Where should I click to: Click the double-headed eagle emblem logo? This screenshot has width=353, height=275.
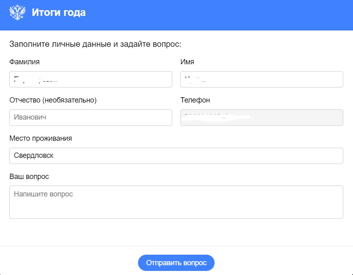[18, 13]
